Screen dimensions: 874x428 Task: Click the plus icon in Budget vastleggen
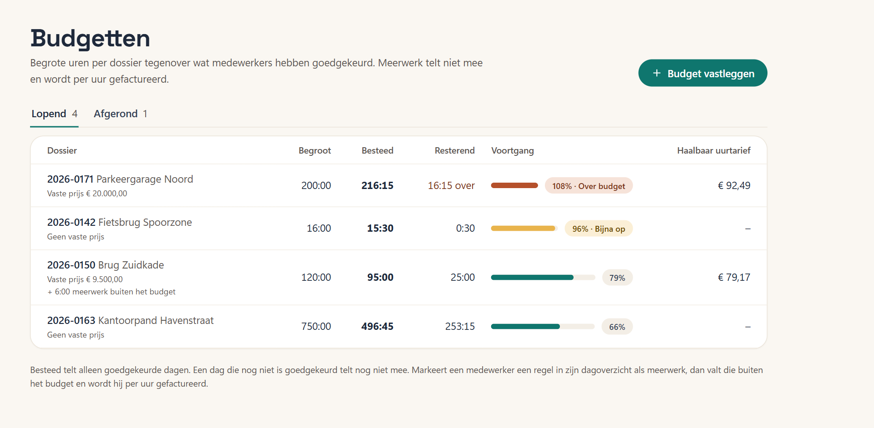point(656,73)
